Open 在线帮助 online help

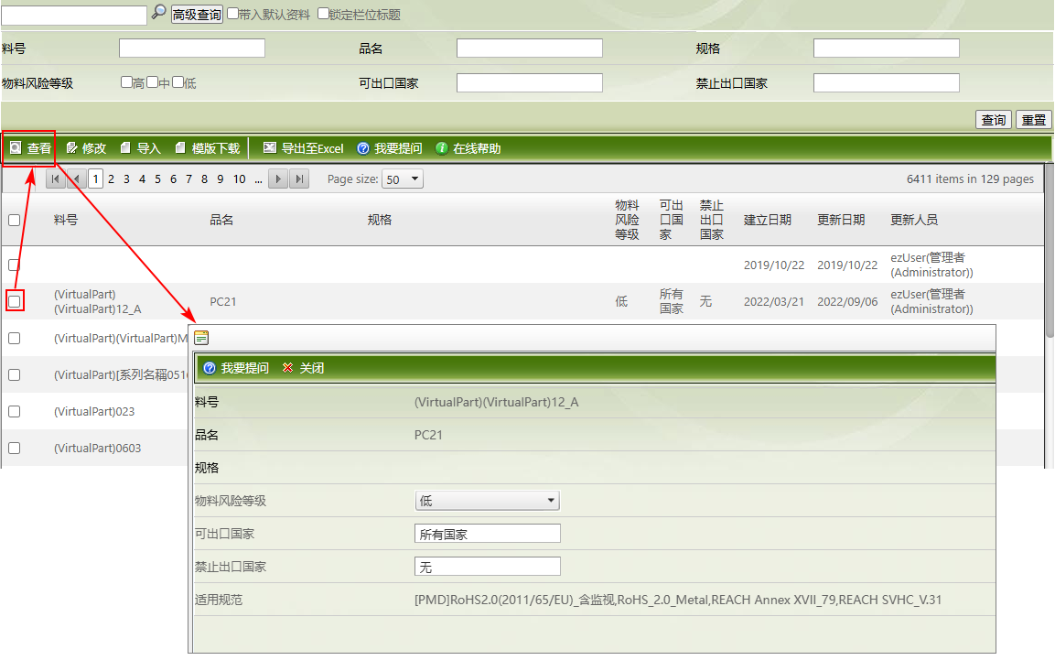tap(468, 148)
